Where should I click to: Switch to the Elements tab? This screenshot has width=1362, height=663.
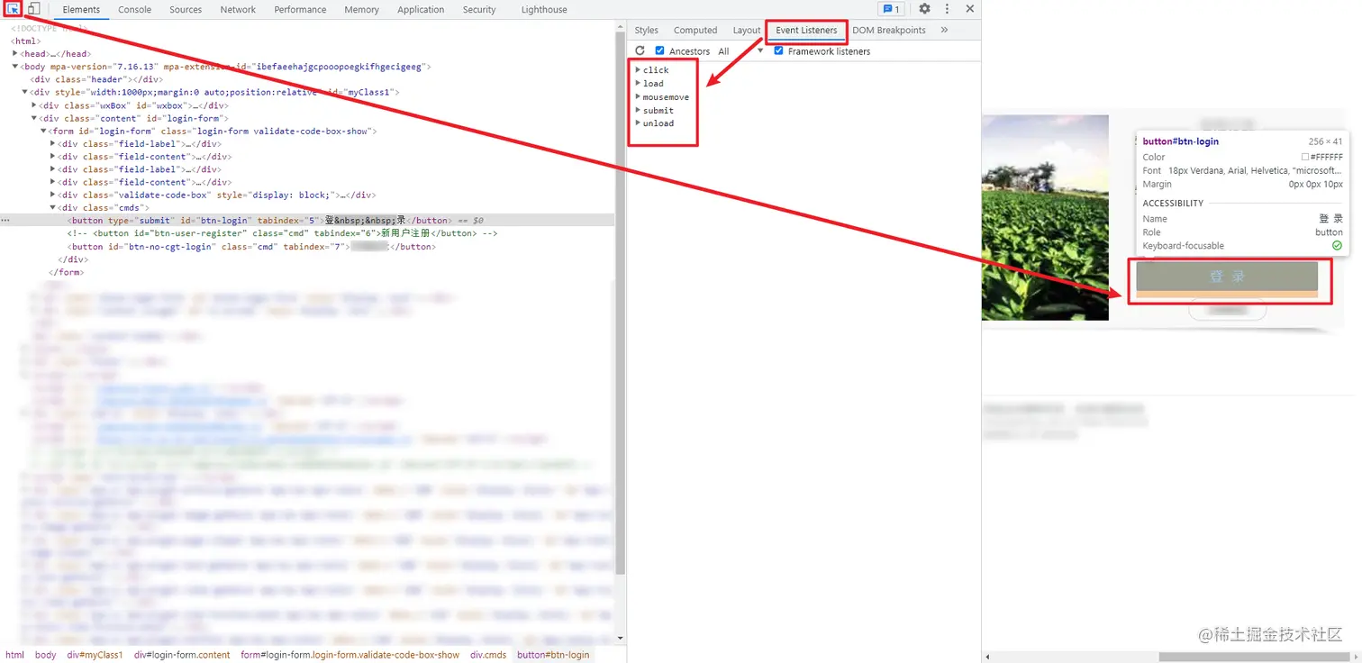tap(81, 9)
